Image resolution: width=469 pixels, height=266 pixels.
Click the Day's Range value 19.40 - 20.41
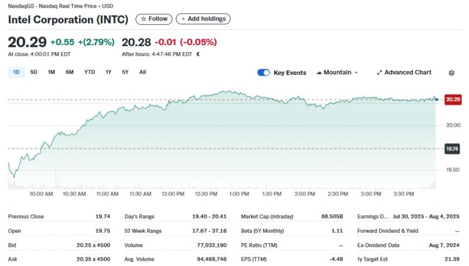click(x=209, y=217)
